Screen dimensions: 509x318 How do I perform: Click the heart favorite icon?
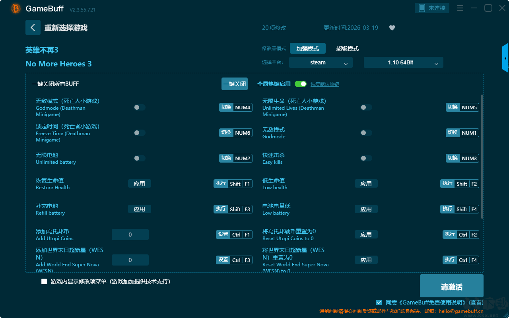pos(392,28)
